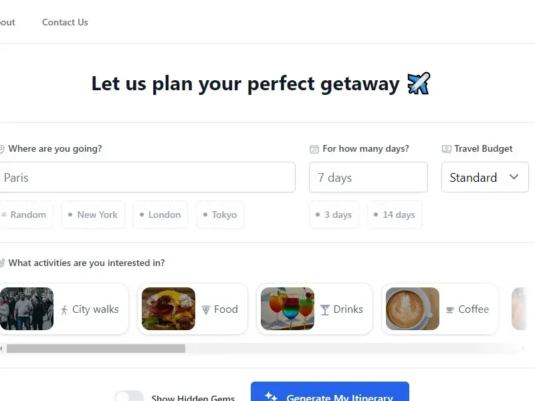Click sparkle icon on Generate button
Image resolution: width=535 pixels, height=401 pixels.
271,397
